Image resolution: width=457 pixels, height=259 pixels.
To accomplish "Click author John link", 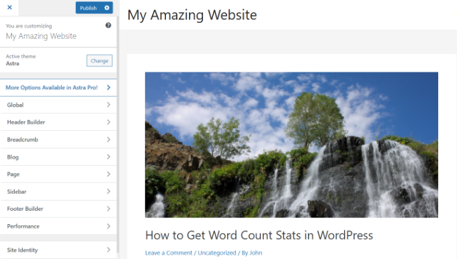I will (255, 253).
